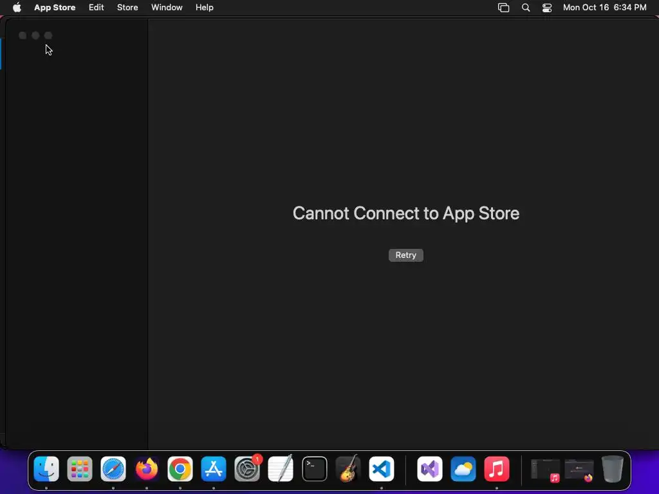Click the greyed-out close button of App Store window

[x=23, y=35]
